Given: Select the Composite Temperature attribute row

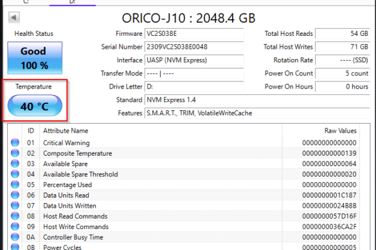Looking at the screenshot, I should [183, 153].
